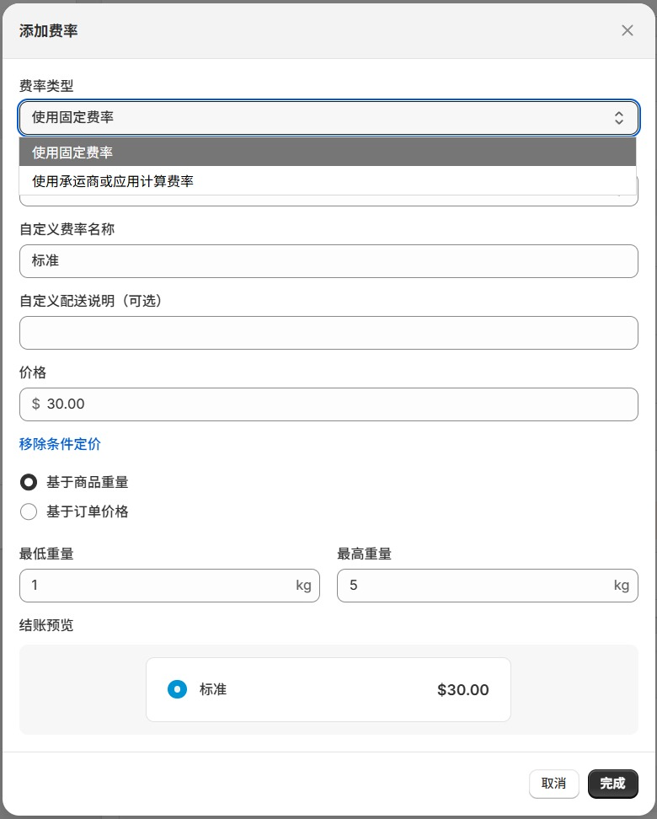Click the $ currency symbol in 价格 field
Image resolution: width=657 pixels, height=819 pixels.
pos(35,404)
